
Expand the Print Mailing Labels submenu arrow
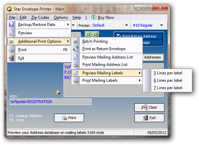click(x=140, y=80)
